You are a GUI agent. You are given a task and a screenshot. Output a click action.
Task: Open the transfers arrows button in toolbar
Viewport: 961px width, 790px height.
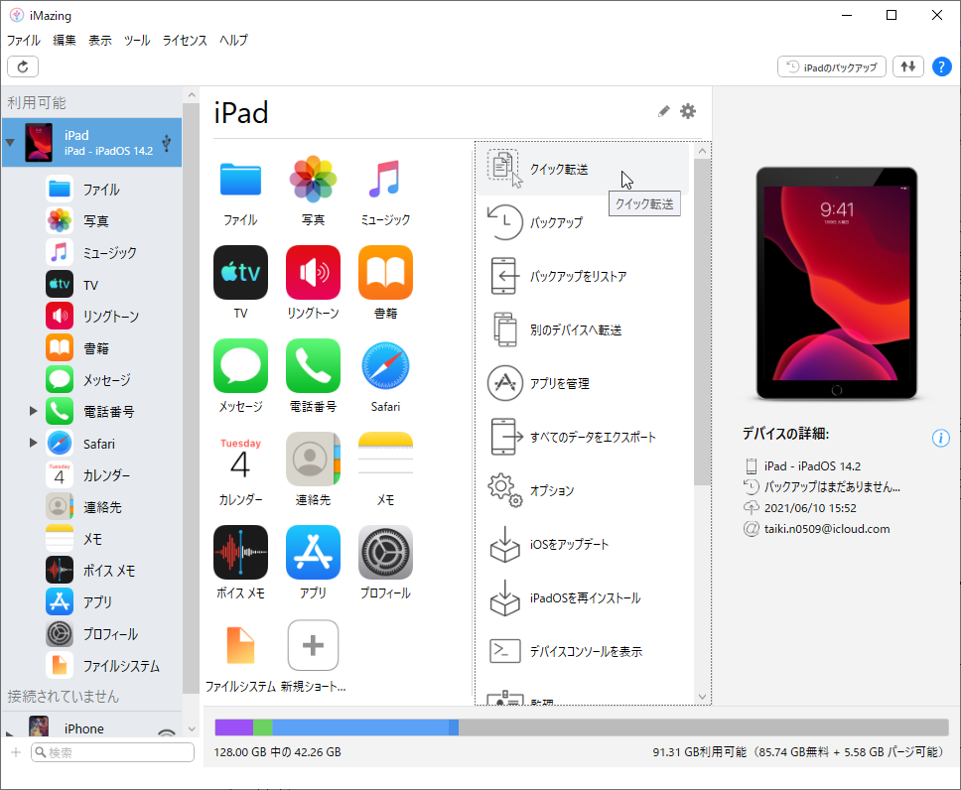coord(907,66)
